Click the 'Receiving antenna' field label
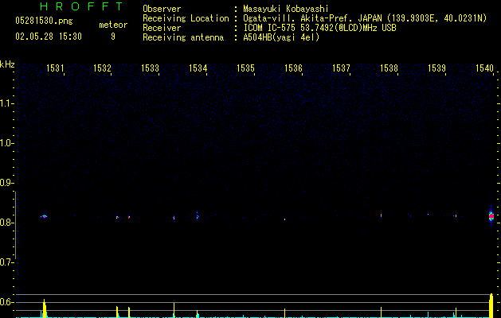Viewport: 501px width, 318px height. [x=183, y=37]
